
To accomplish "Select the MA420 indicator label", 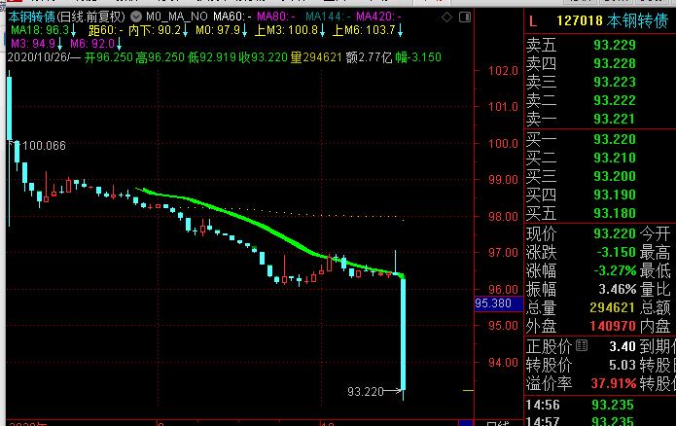I will pyautogui.click(x=378, y=17).
